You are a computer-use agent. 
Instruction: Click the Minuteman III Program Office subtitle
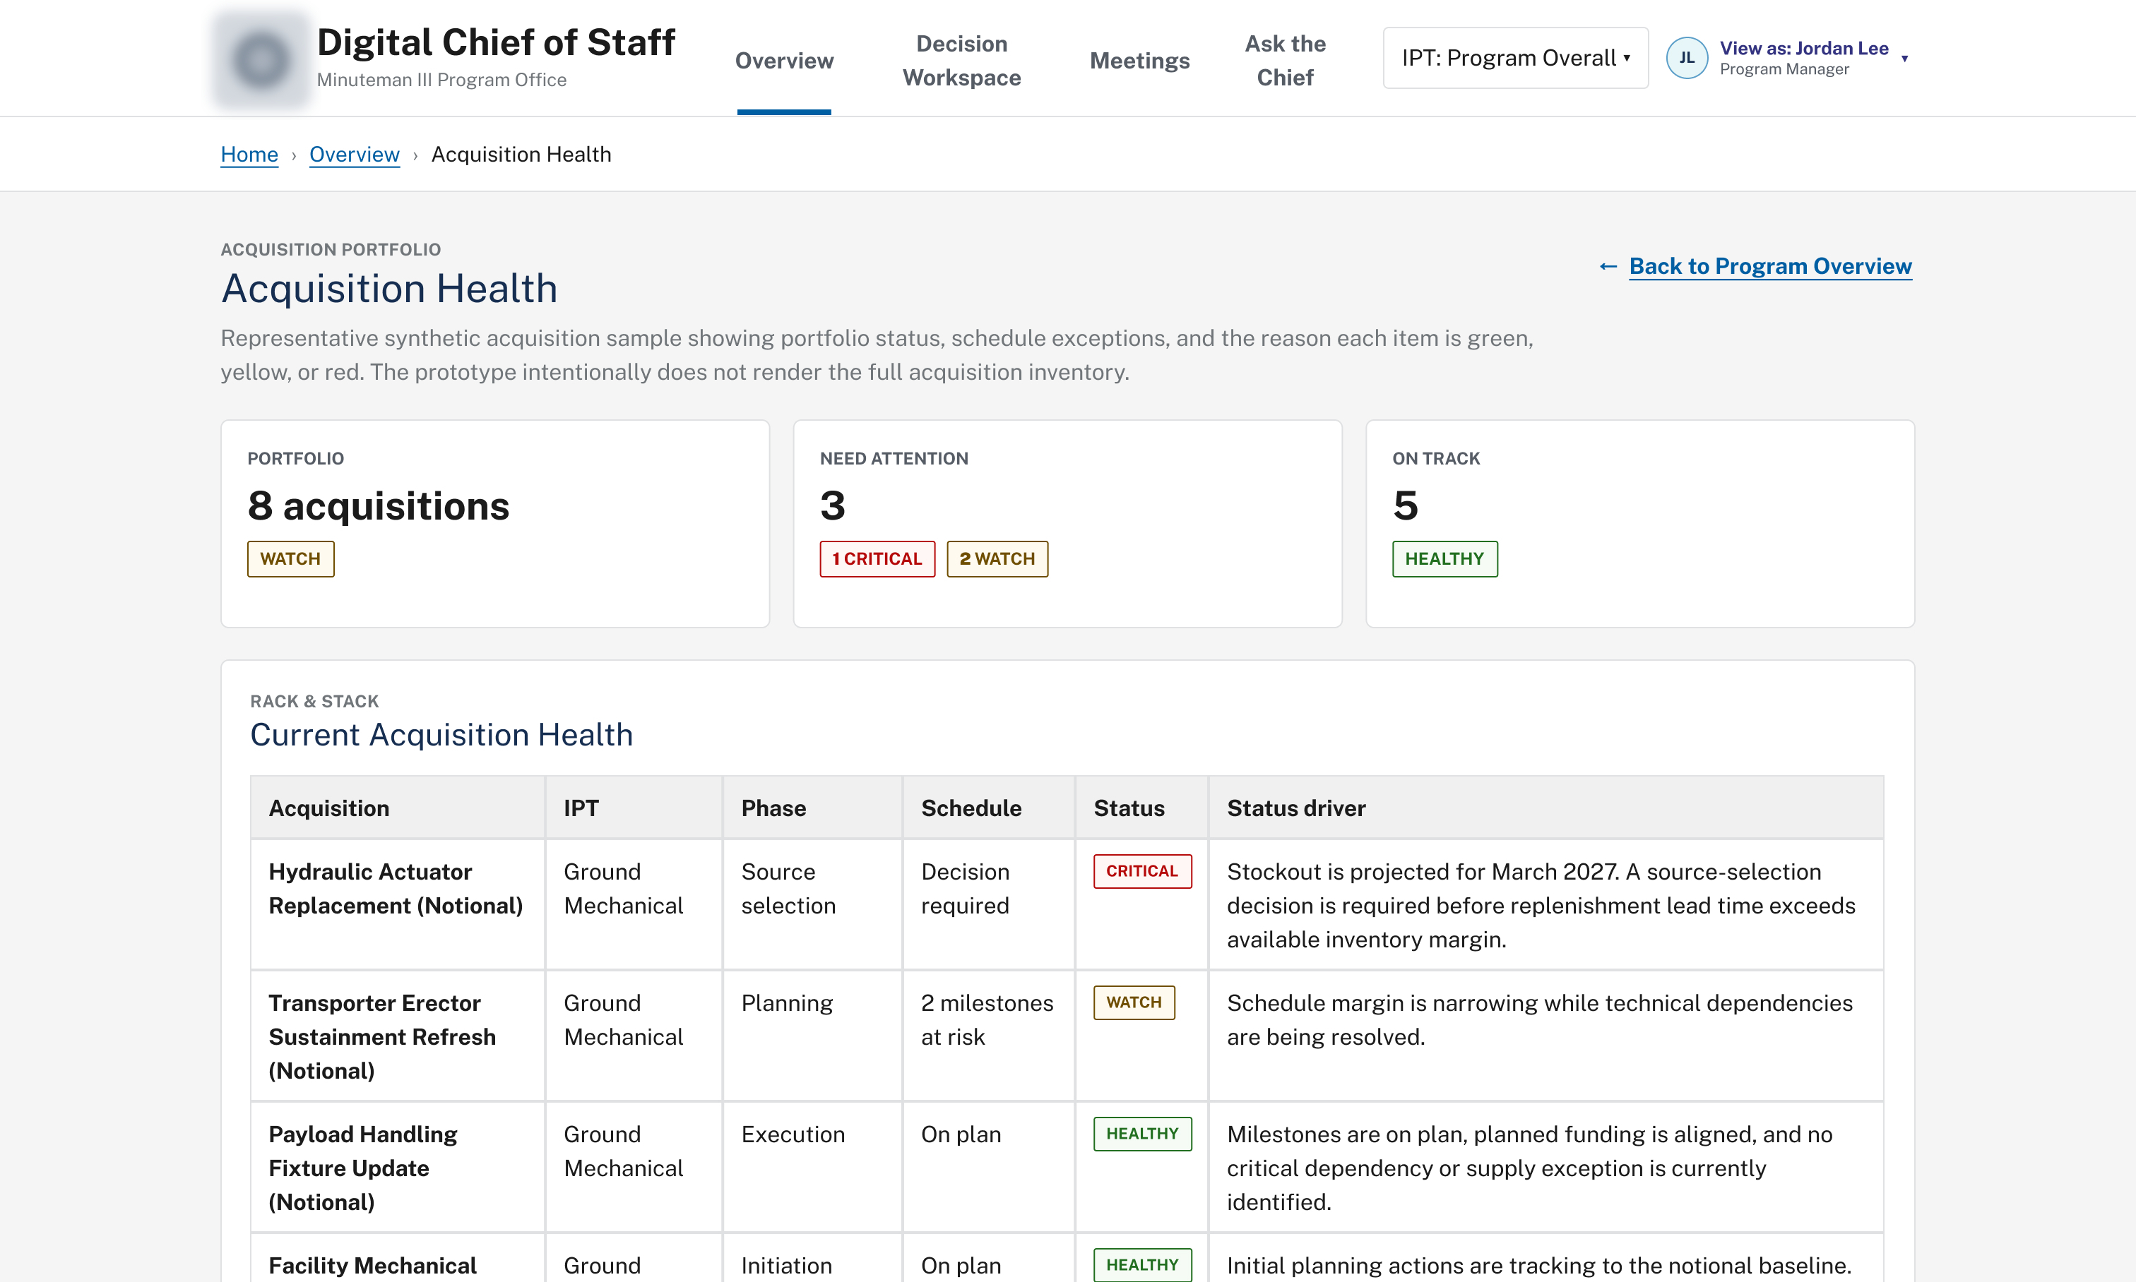(x=441, y=80)
